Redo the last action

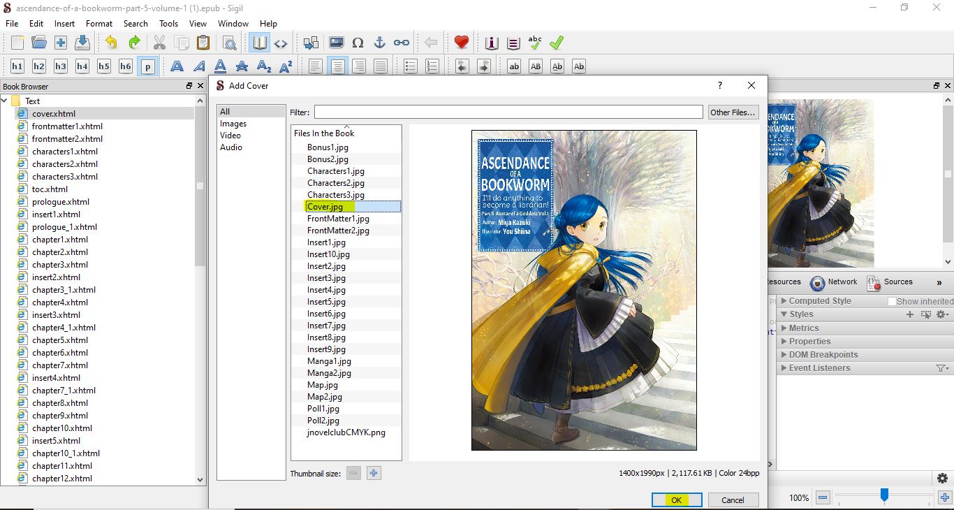133,43
